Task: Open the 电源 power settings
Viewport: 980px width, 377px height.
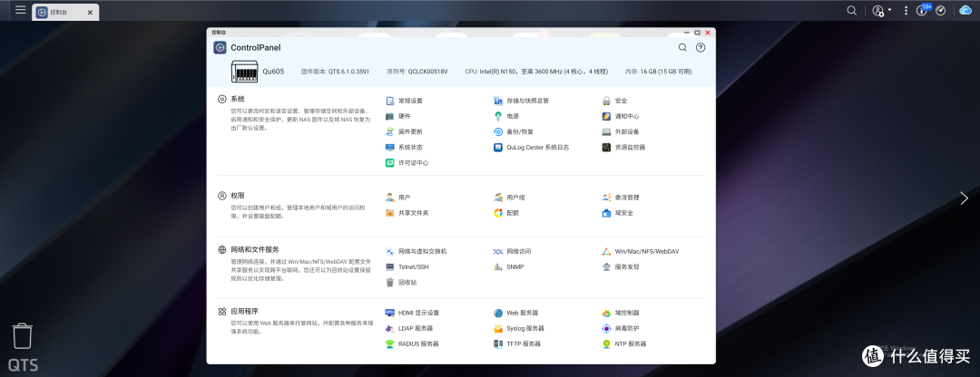Action: [506, 116]
